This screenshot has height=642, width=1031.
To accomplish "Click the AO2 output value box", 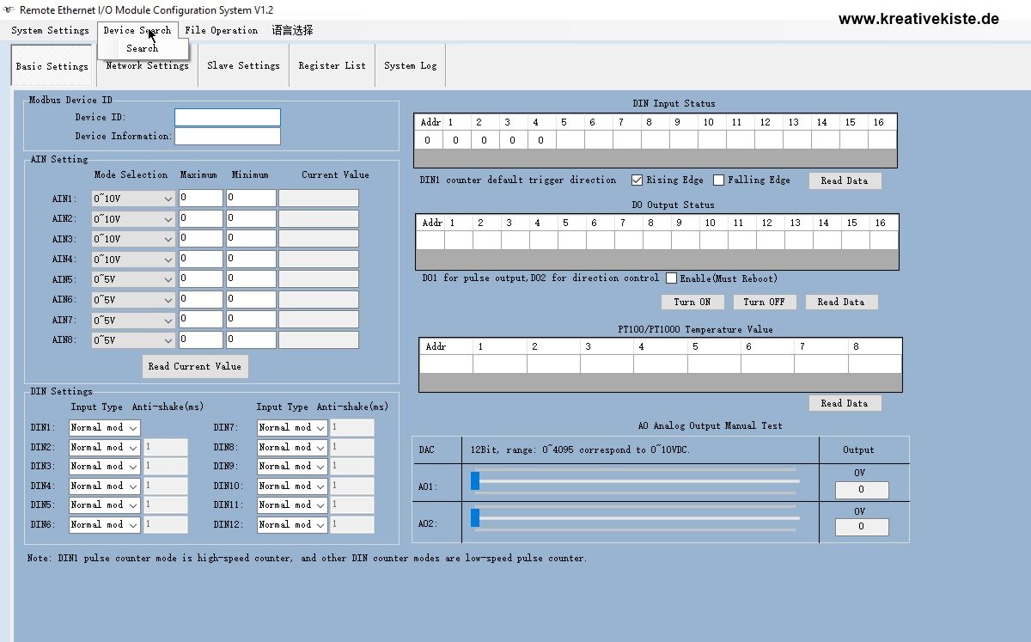I will pyautogui.click(x=862, y=527).
